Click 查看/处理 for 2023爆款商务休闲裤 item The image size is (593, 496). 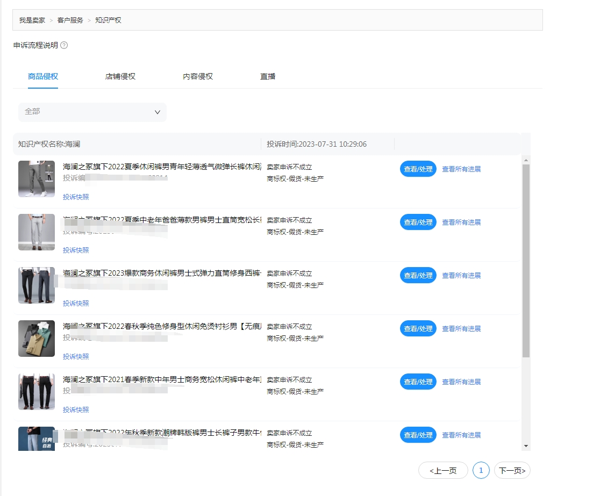[418, 276]
